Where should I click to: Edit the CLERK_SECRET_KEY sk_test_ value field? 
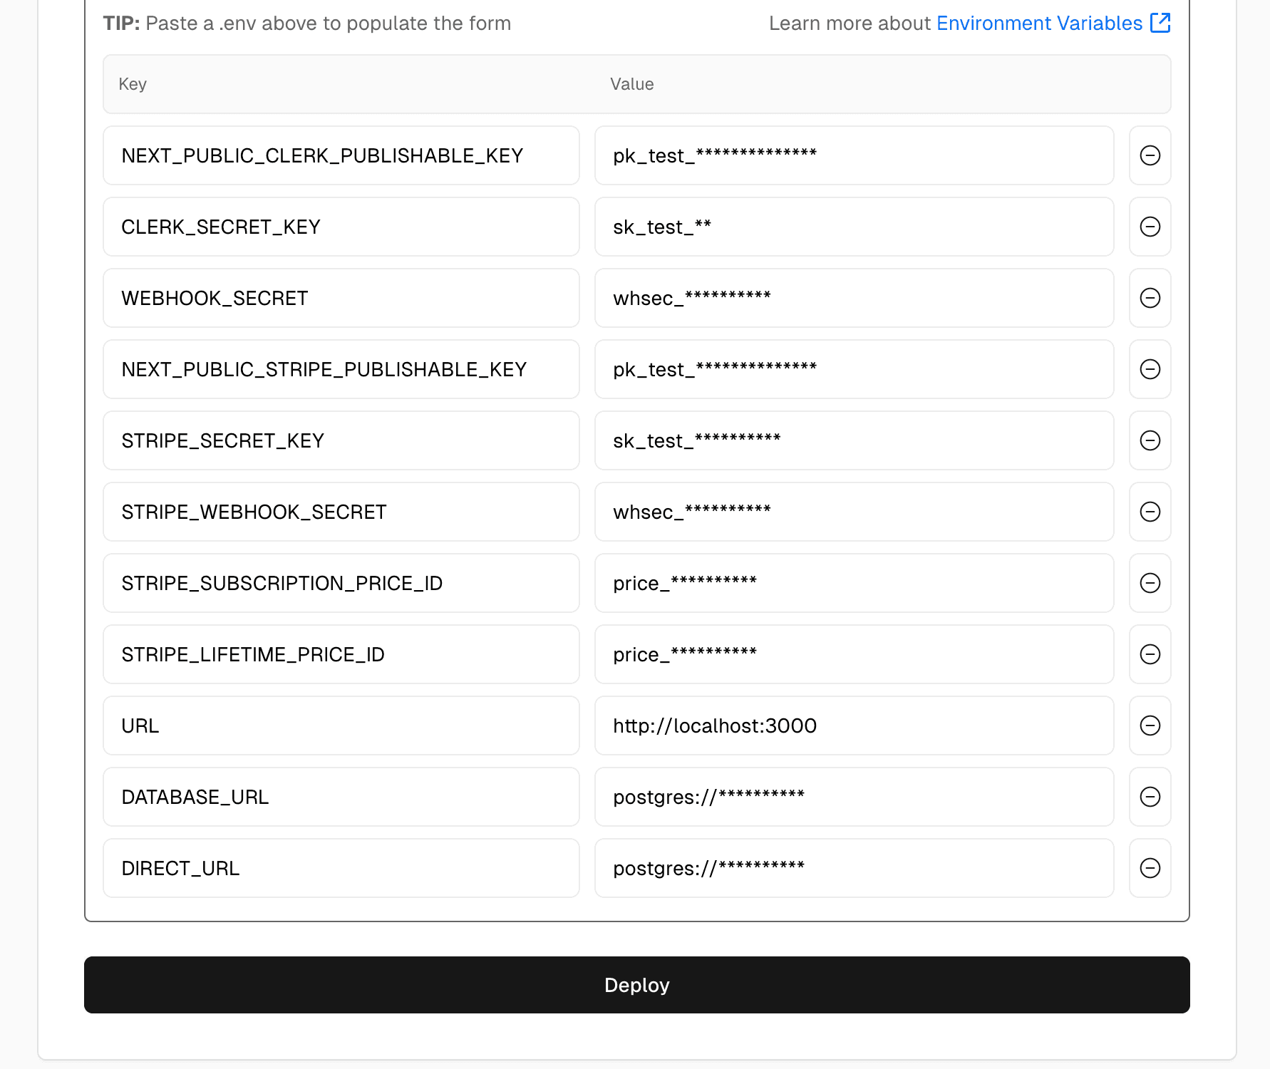pos(854,227)
